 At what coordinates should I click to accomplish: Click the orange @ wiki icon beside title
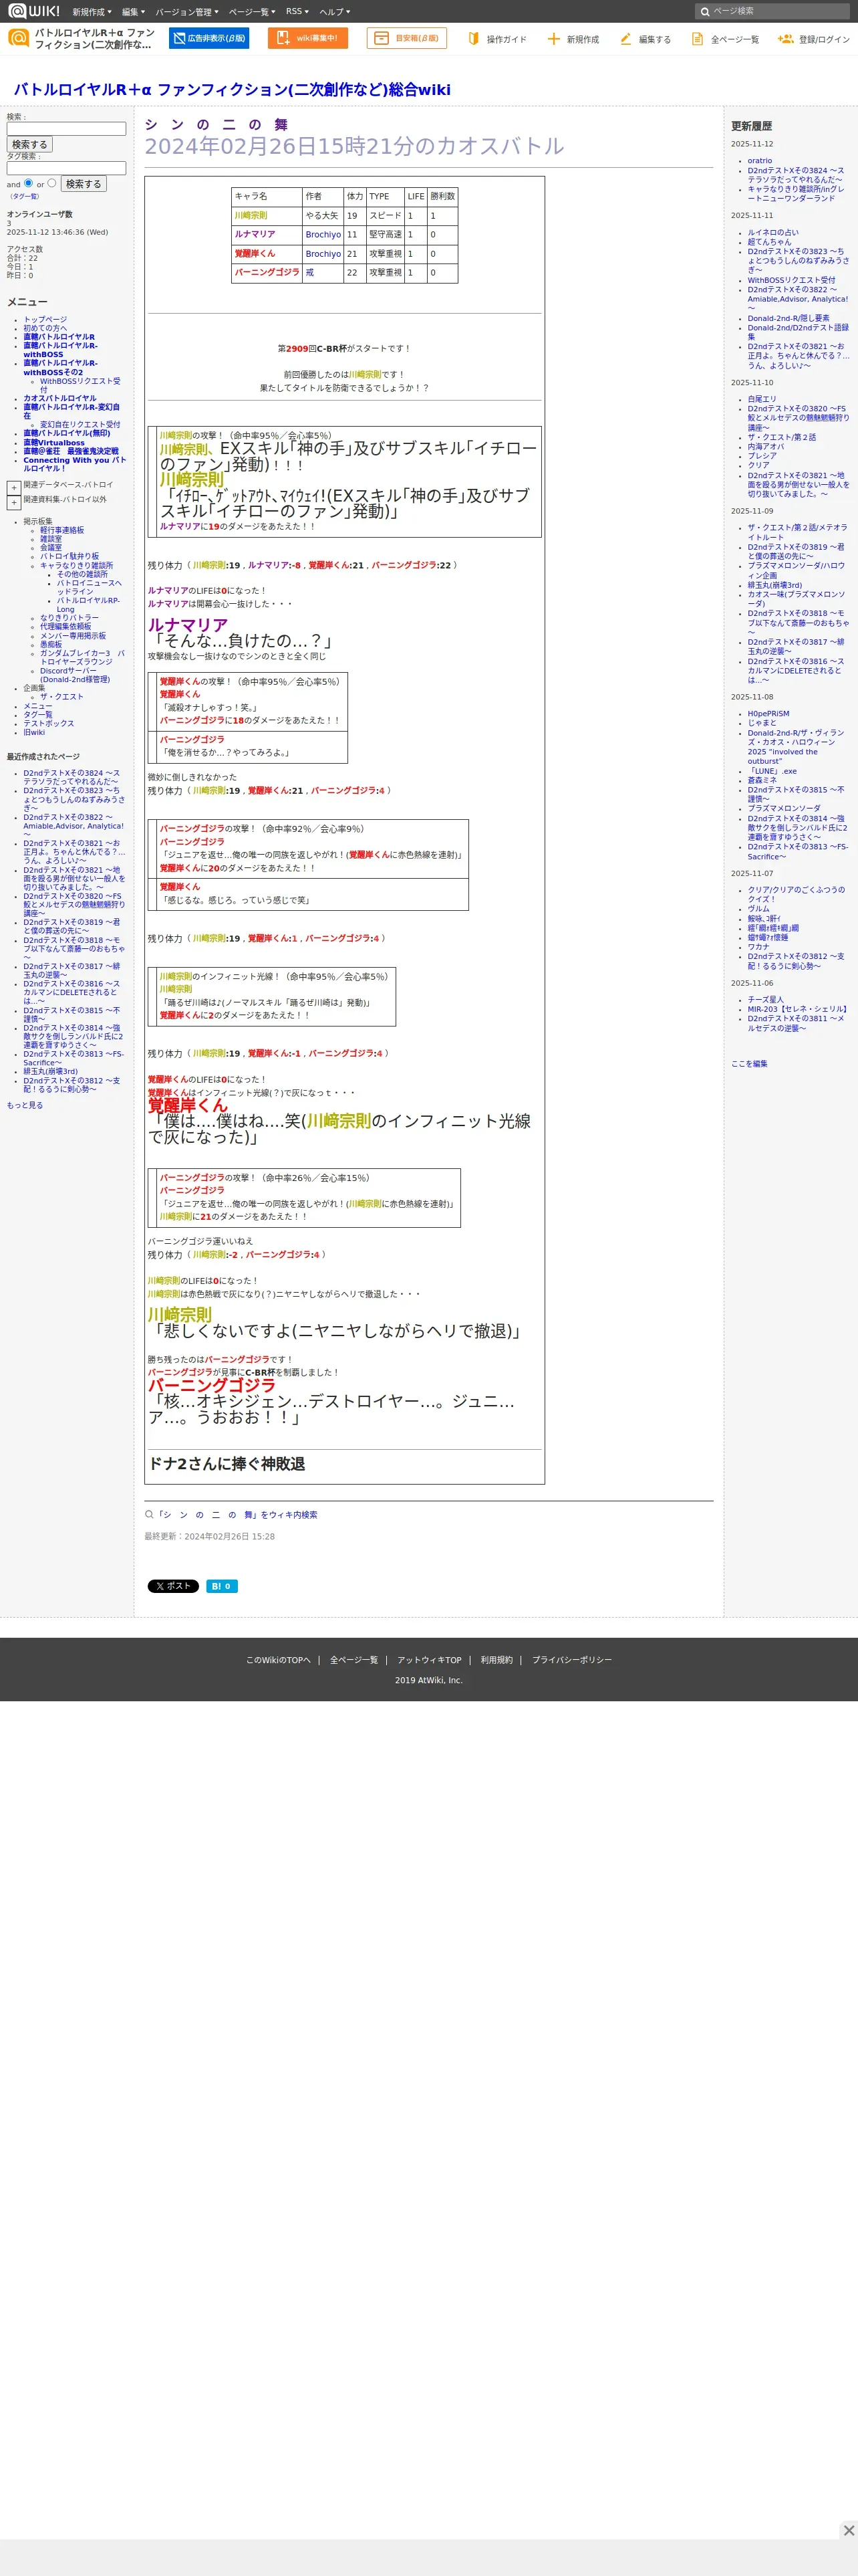coord(18,38)
